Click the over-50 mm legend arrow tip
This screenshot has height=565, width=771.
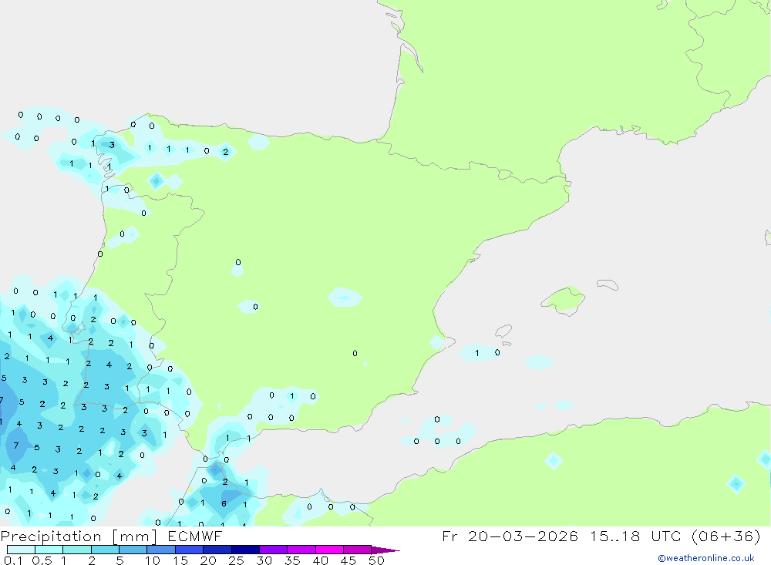(385, 550)
